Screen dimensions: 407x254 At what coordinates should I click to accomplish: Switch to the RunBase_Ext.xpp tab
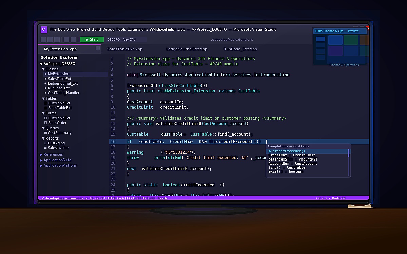240,49
